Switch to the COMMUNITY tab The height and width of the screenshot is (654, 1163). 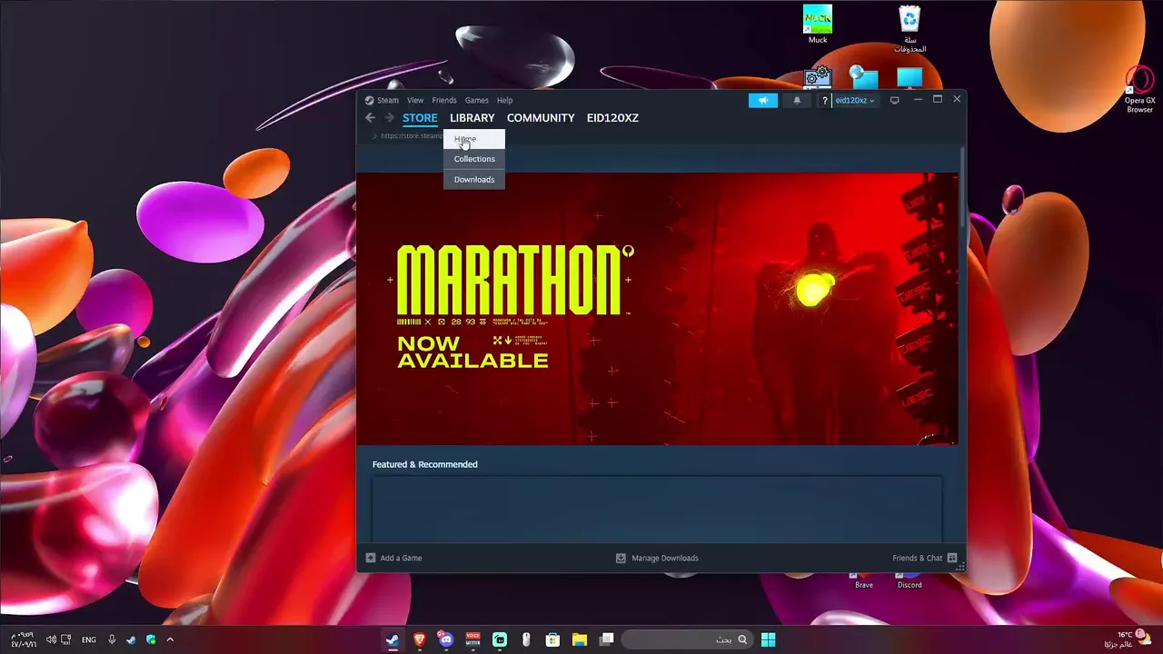[541, 118]
